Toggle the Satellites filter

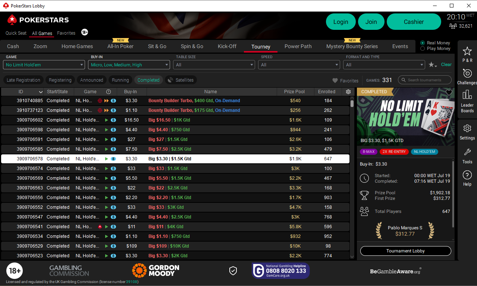pyautogui.click(x=181, y=80)
